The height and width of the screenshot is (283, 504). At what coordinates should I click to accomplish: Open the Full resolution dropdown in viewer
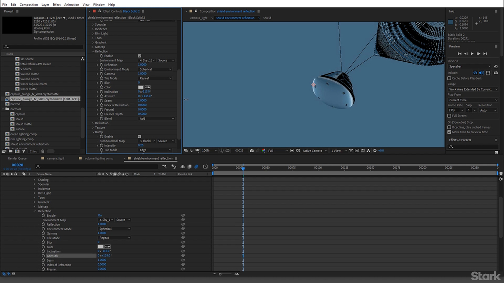(x=278, y=150)
